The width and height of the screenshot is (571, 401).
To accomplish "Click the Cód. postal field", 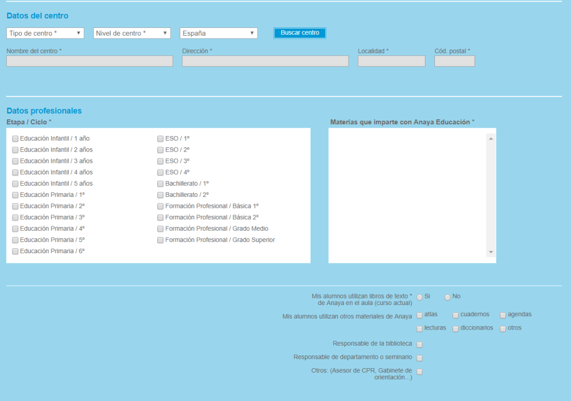I will click(x=454, y=61).
